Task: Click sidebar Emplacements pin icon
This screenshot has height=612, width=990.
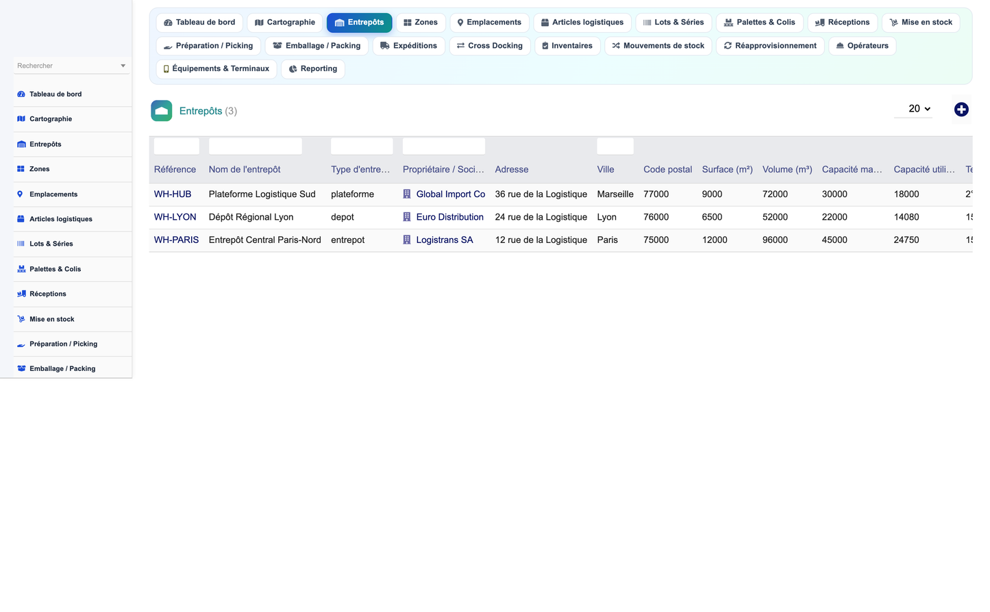Action: (20, 194)
